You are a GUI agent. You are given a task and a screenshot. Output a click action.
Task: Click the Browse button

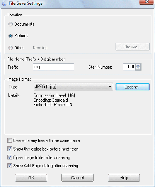point(133,47)
